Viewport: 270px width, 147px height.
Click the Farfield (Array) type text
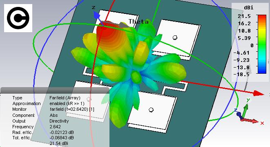pos(65,98)
